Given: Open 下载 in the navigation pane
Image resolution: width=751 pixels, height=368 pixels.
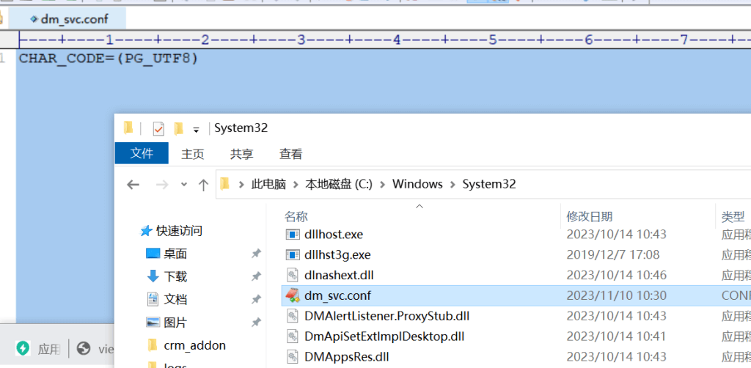Looking at the screenshot, I should (175, 276).
